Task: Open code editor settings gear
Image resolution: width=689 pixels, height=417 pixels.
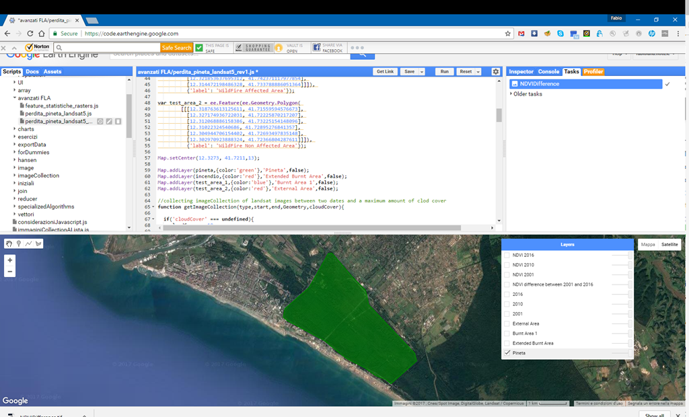Action: click(496, 71)
